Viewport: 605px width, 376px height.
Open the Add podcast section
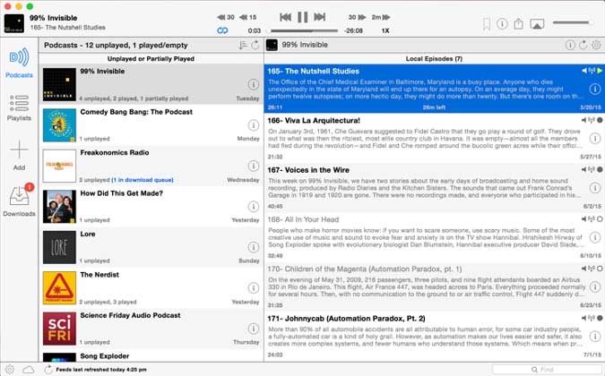point(19,155)
